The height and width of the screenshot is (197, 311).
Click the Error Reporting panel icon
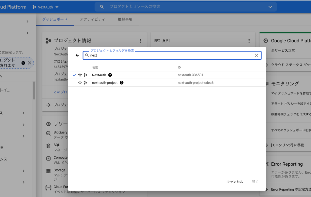point(265,164)
